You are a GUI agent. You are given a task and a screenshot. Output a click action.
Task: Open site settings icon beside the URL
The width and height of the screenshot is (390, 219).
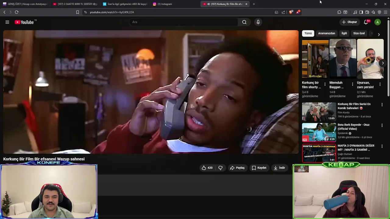coord(85,12)
